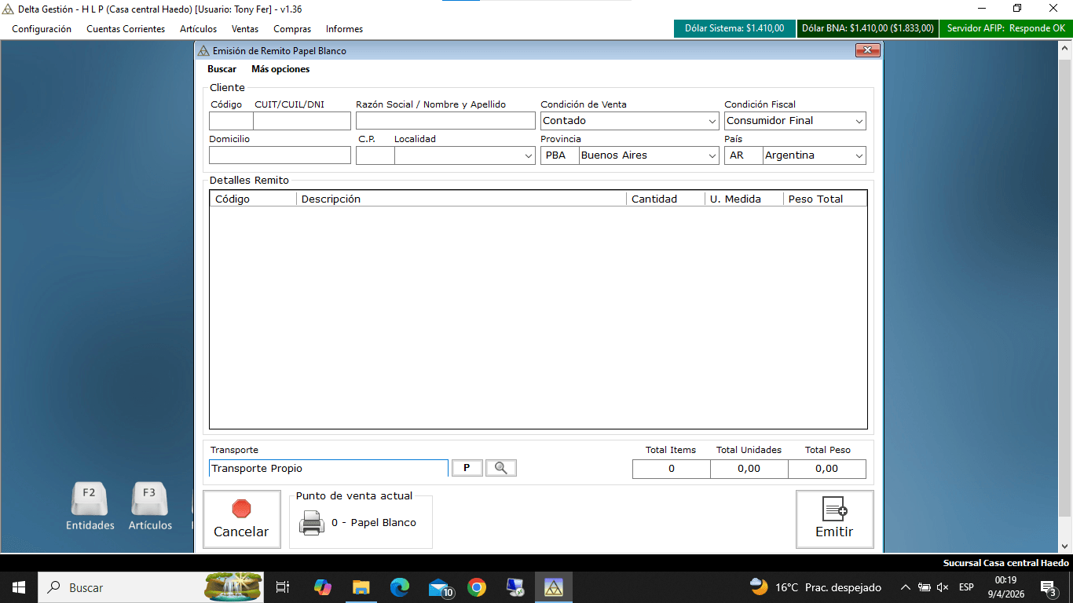This screenshot has height=603, width=1073.
Task: Click the muted volume tray icon
Action: pyautogui.click(x=943, y=587)
